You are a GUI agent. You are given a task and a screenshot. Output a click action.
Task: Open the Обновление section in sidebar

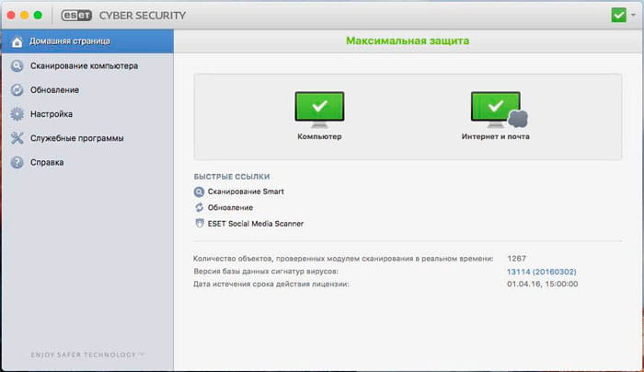pyautogui.click(x=87, y=90)
